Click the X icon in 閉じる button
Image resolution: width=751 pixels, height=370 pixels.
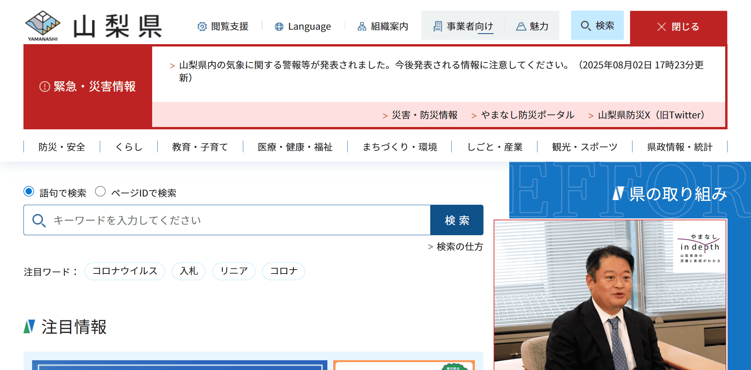[661, 27]
